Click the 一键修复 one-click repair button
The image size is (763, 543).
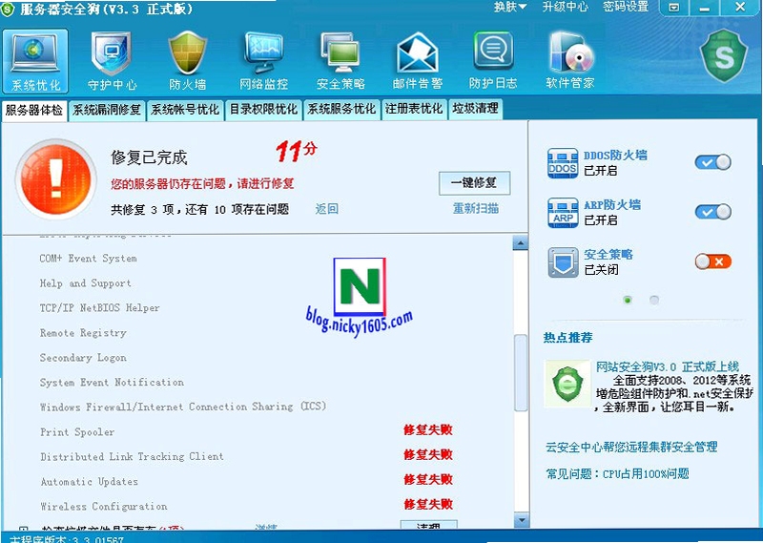tap(474, 183)
